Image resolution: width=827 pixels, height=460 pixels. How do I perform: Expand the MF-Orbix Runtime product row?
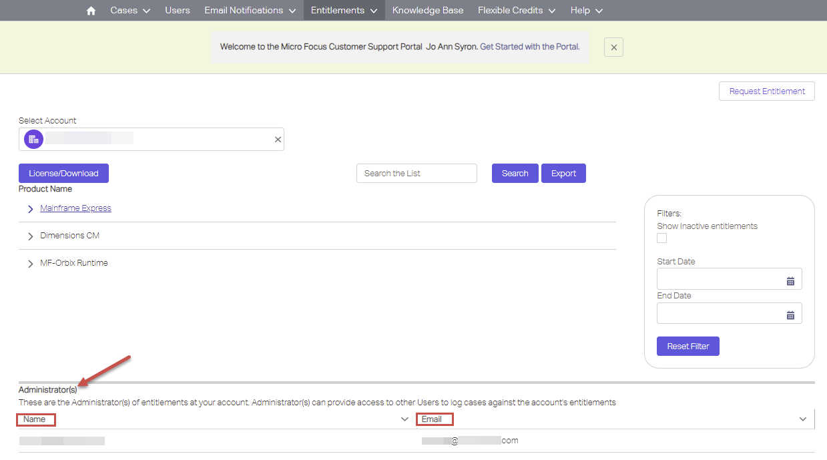31,264
